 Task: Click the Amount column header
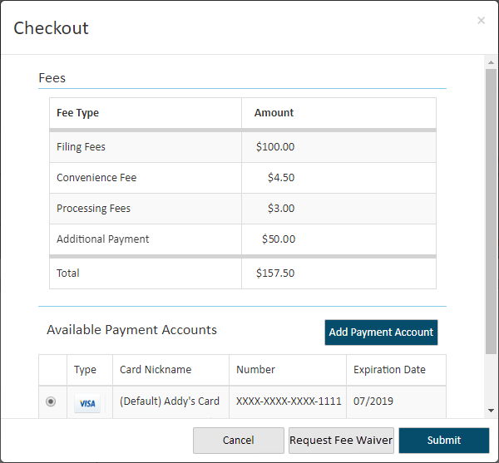274,112
